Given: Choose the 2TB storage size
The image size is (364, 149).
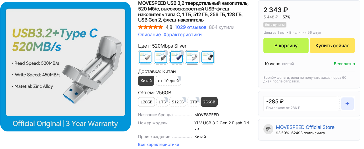Looking at the screenshot, I should pos(194,102).
